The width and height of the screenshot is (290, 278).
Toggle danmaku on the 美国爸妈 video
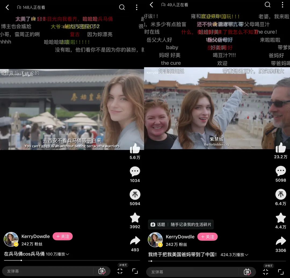coord(247,272)
